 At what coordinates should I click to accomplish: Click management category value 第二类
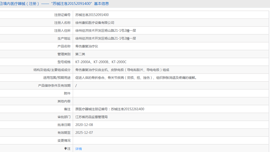80,54
